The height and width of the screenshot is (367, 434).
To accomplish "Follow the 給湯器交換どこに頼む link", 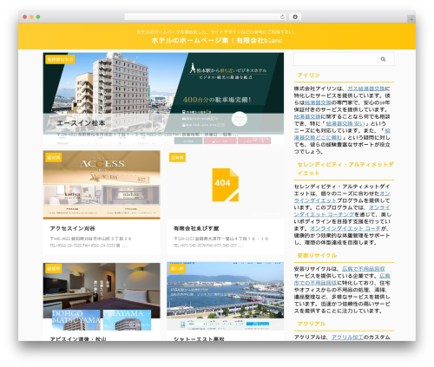I will [x=342, y=134].
